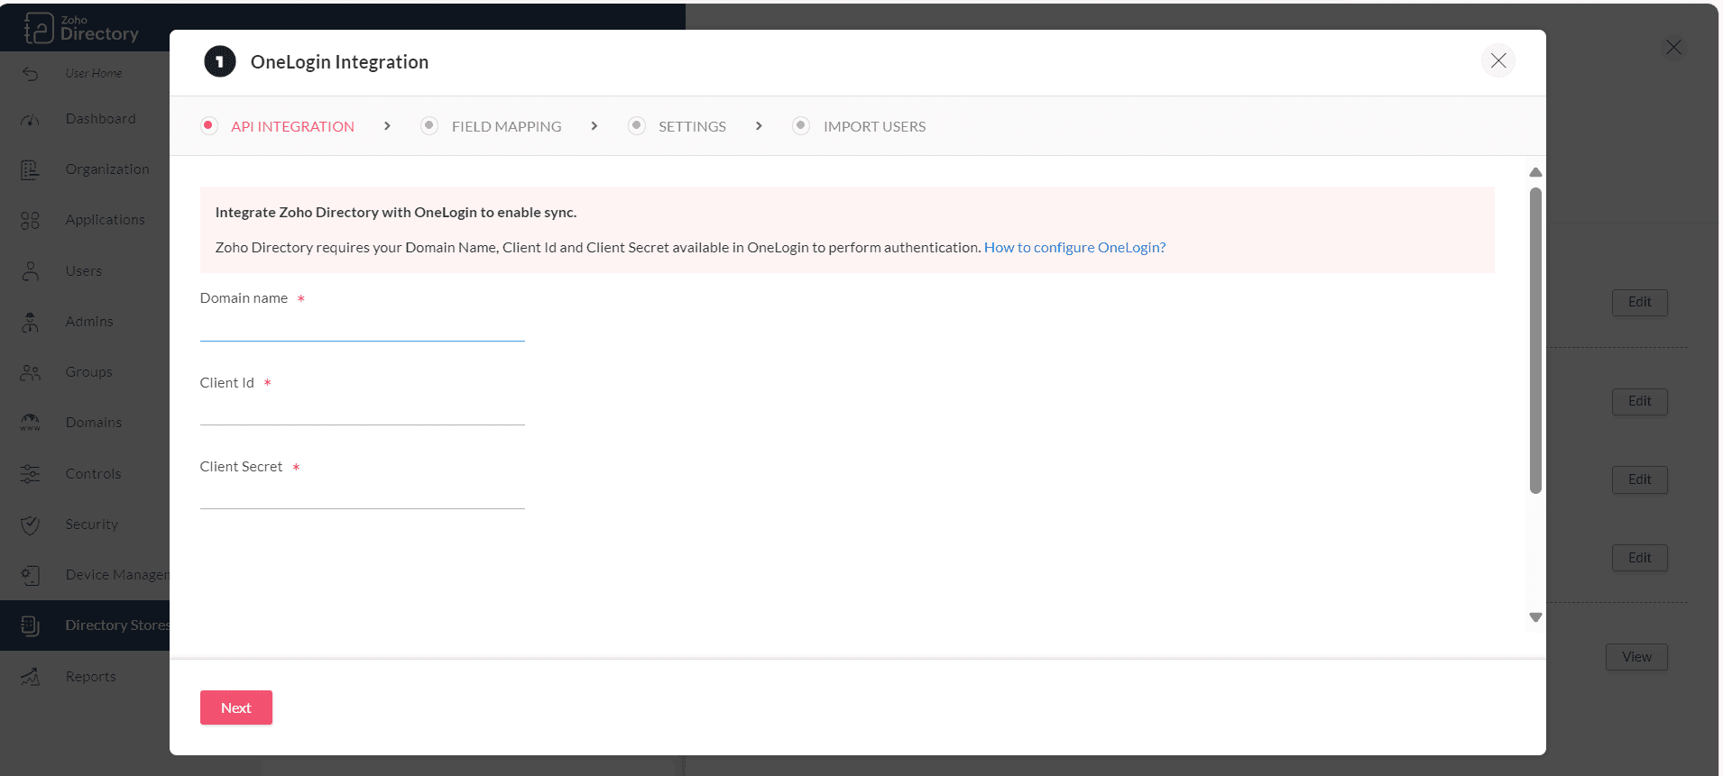
Task: Click the fourth Edit button behind dialog
Action: pos(1639,558)
